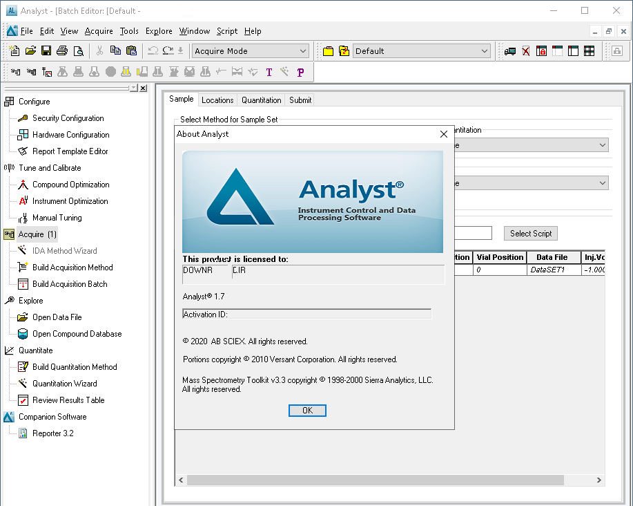Viewport: 633px width, 506px height.
Task: Switch to the Submit tab
Action: click(x=300, y=100)
